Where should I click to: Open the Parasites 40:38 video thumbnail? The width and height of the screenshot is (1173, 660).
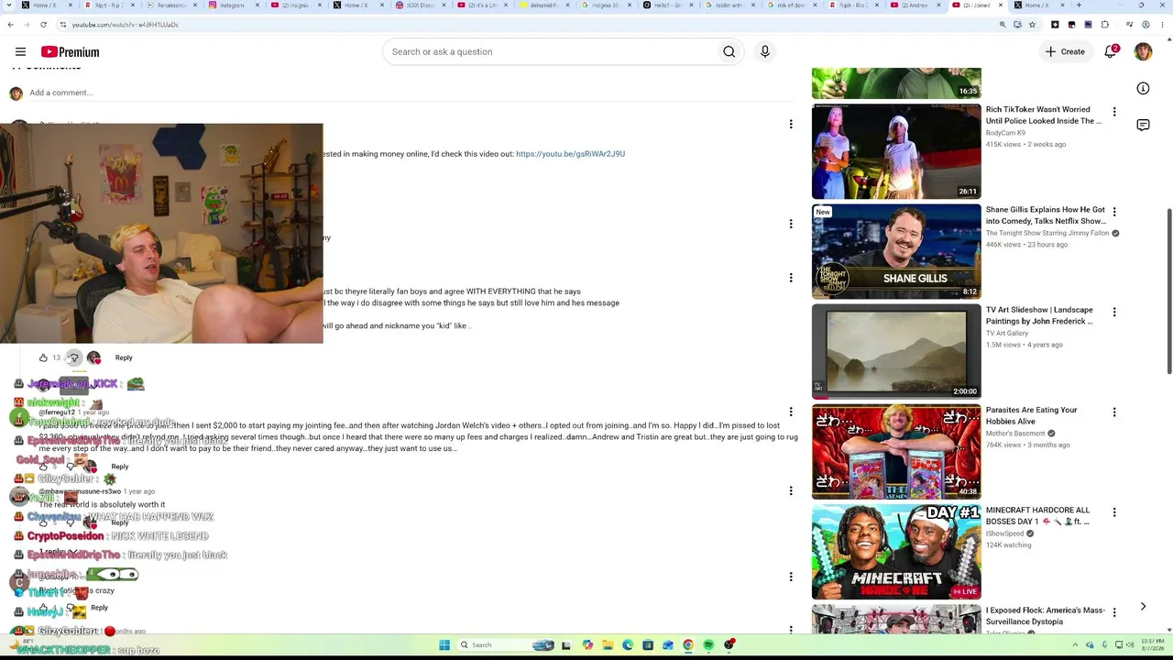(896, 452)
